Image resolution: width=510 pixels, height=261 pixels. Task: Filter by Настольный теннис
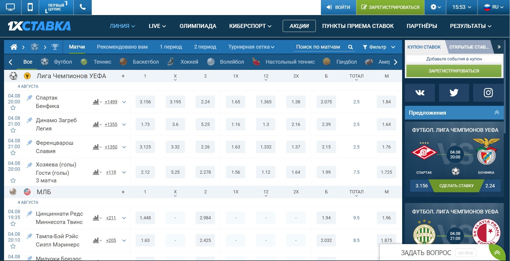tap(284, 62)
